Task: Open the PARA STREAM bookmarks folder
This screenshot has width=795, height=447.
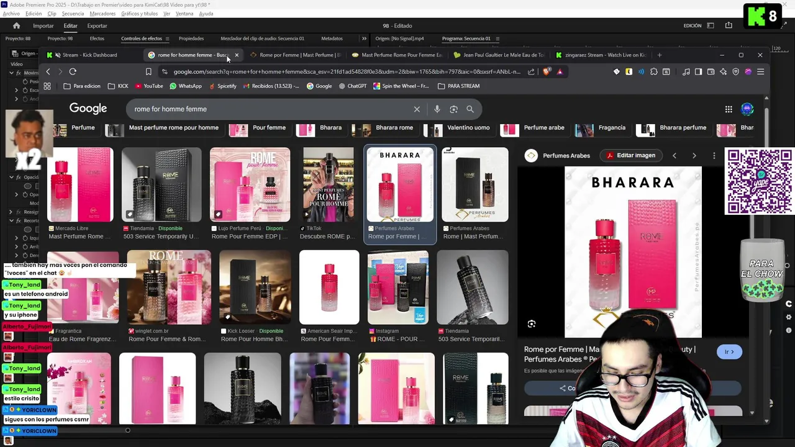Action: pos(458,86)
